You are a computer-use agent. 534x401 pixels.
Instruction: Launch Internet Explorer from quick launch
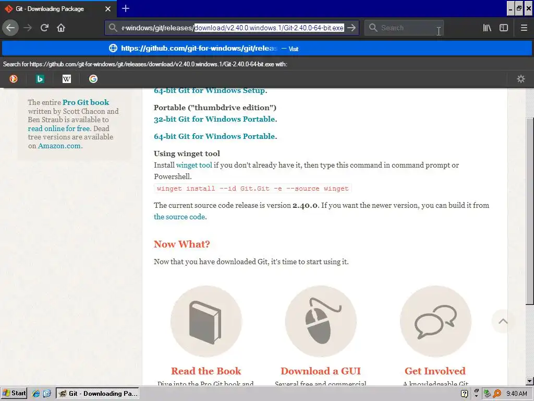(x=36, y=394)
